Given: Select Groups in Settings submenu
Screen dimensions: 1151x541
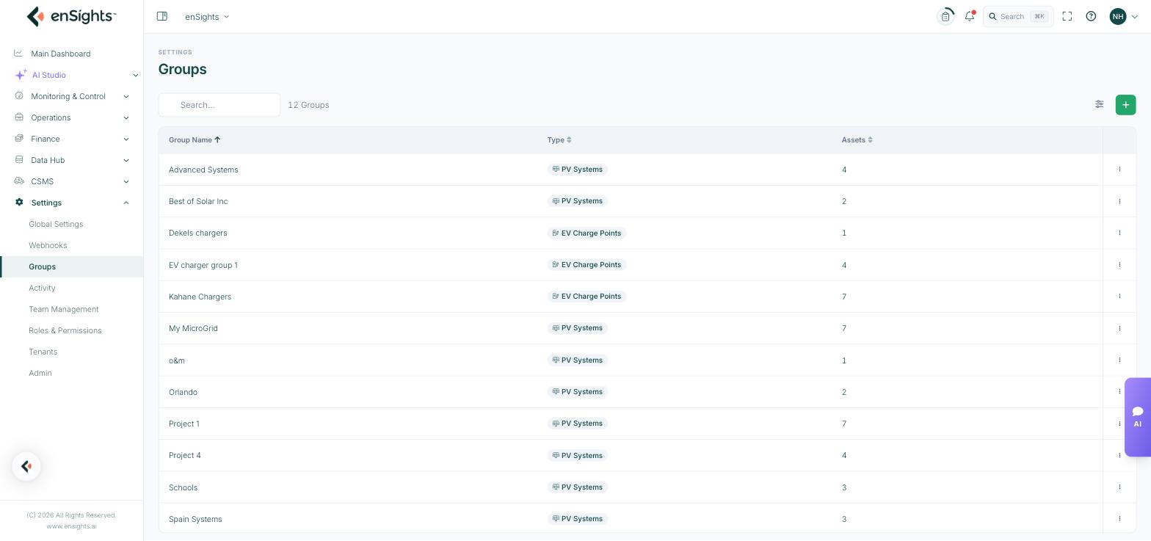Looking at the screenshot, I should point(72,266).
